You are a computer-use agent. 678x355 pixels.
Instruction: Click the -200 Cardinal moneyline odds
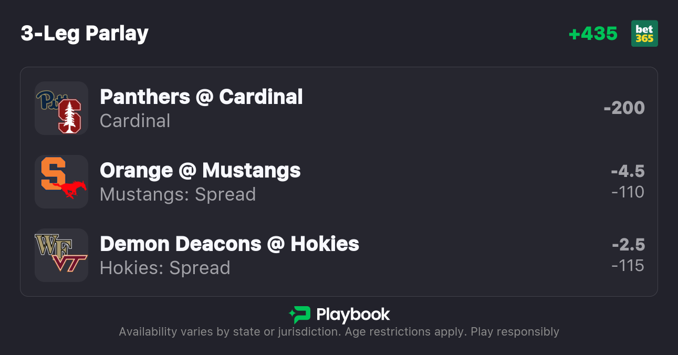[x=624, y=108]
